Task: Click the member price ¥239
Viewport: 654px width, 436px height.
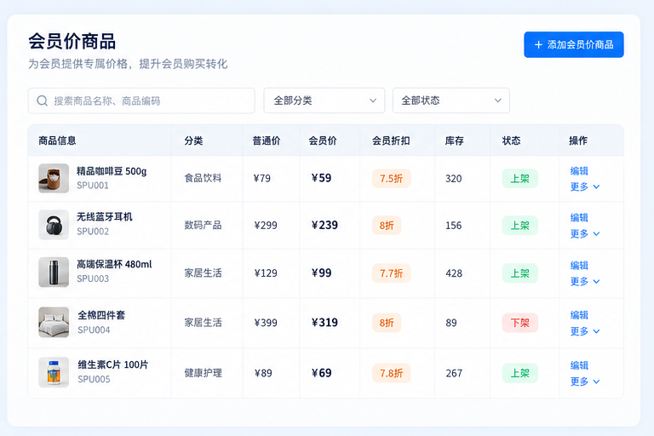Action: [x=325, y=226]
